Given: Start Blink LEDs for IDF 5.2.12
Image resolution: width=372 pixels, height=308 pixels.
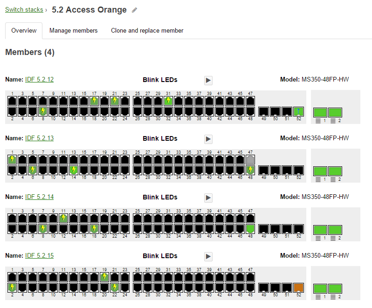Looking at the screenshot, I should click(x=208, y=80).
